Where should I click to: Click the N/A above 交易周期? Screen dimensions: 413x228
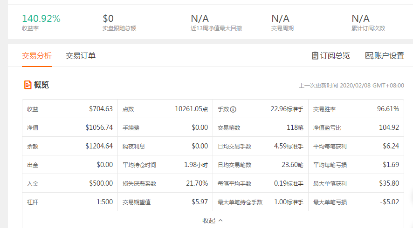point(280,19)
